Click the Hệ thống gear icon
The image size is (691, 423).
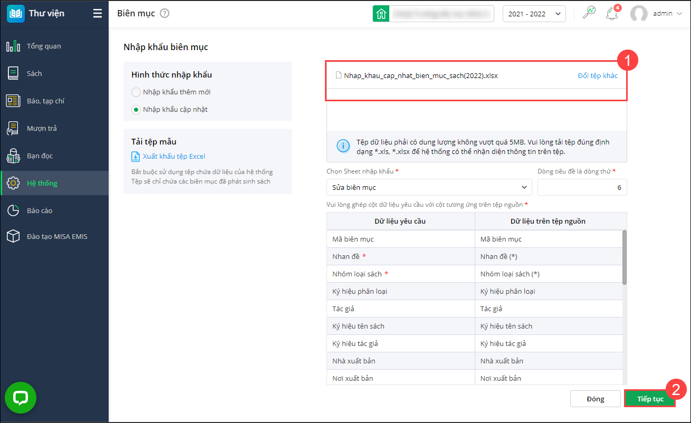tap(13, 183)
